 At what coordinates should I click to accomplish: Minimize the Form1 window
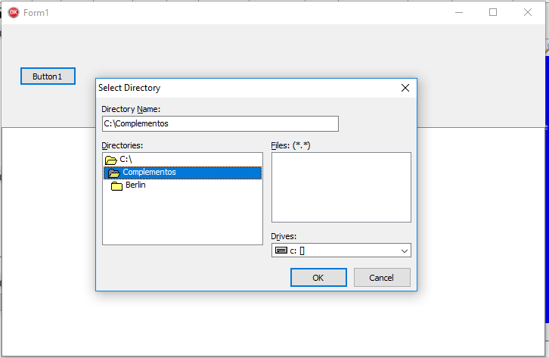point(459,13)
